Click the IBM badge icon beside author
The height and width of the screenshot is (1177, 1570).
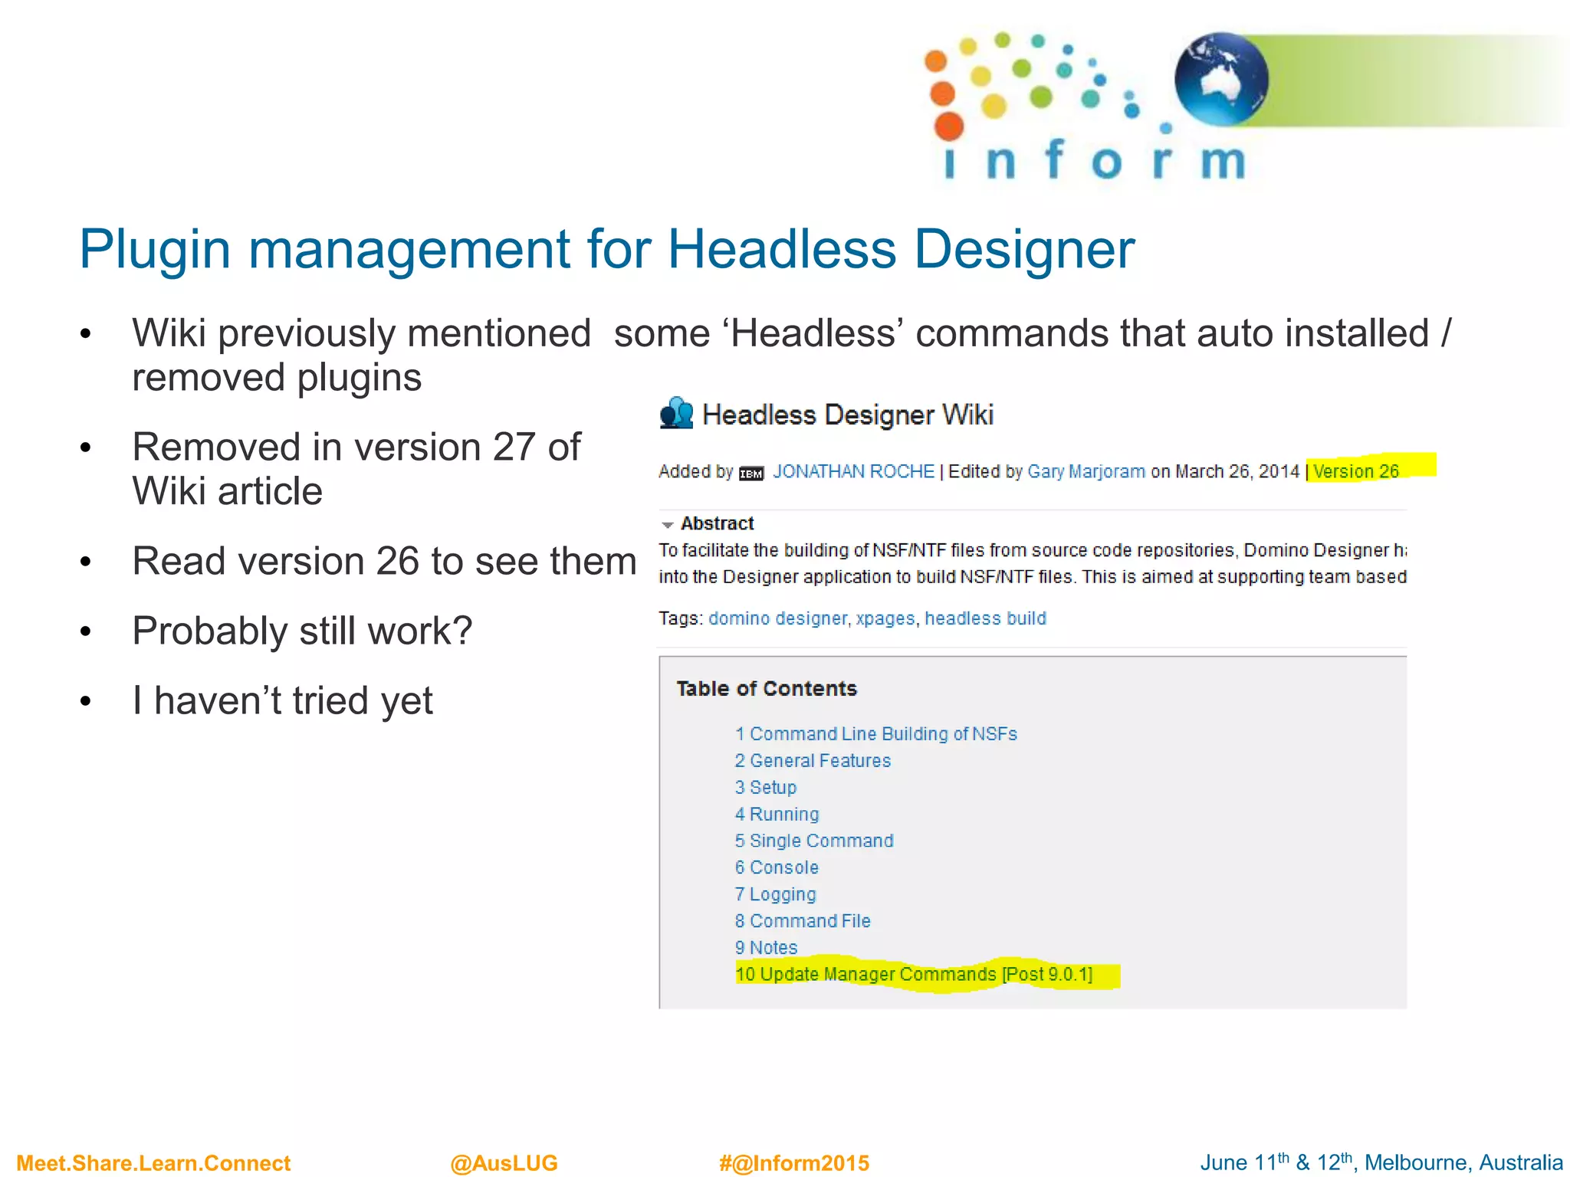coord(751,474)
